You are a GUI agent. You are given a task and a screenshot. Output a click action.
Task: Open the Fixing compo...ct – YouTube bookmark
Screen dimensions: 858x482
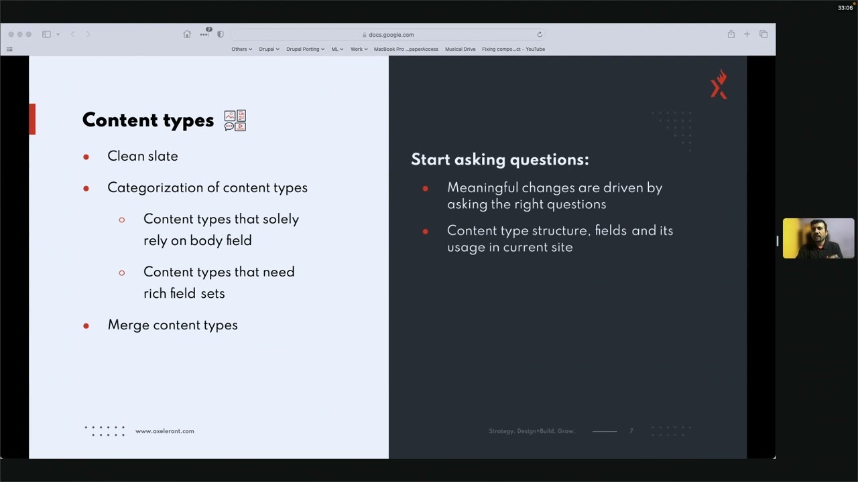click(x=513, y=49)
